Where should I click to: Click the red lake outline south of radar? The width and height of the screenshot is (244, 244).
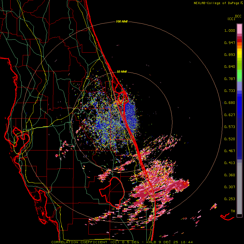point(112,192)
